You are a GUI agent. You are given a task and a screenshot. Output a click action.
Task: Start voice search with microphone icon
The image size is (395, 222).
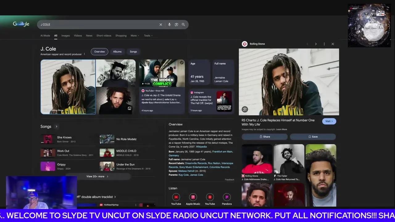click(x=169, y=25)
